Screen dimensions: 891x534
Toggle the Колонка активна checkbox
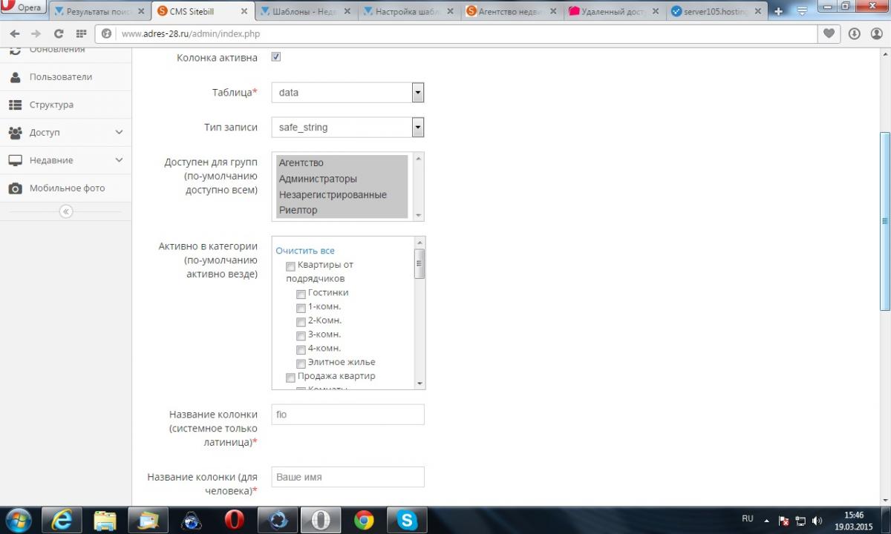click(276, 57)
